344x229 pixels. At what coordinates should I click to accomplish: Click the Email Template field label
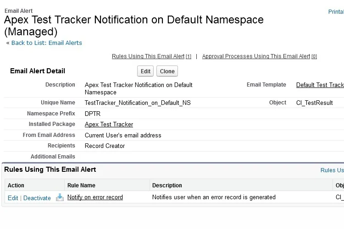(266, 85)
